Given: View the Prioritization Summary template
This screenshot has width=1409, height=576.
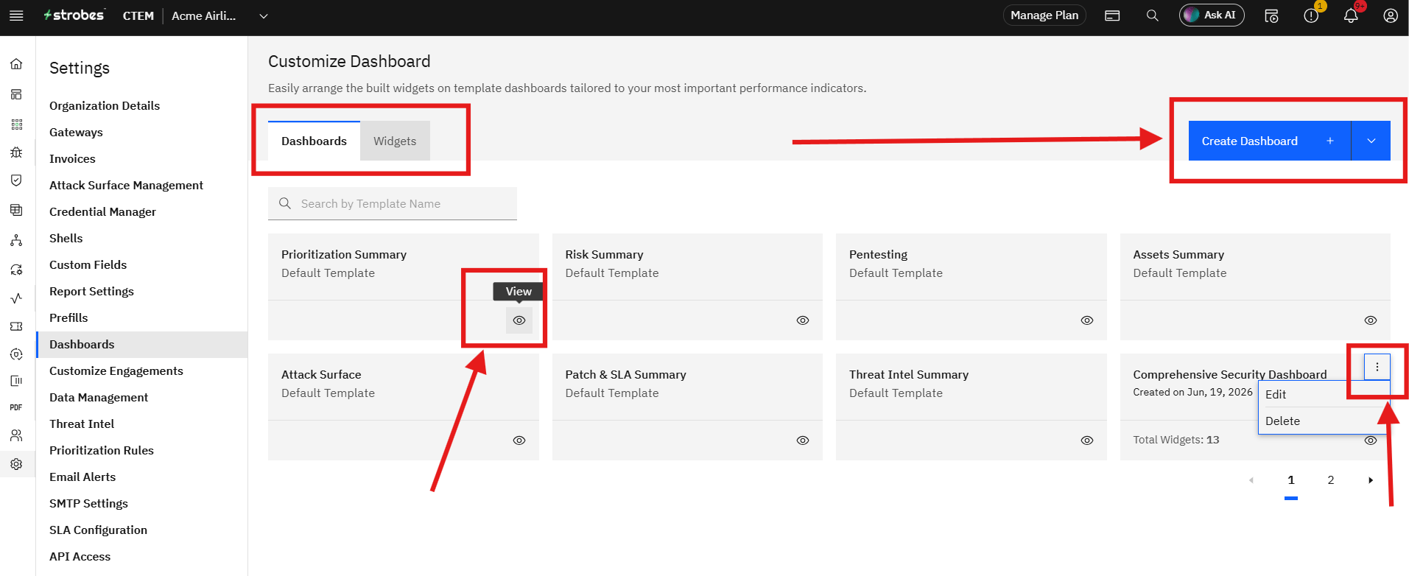Looking at the screenshot, I should [x=519, y=320].
